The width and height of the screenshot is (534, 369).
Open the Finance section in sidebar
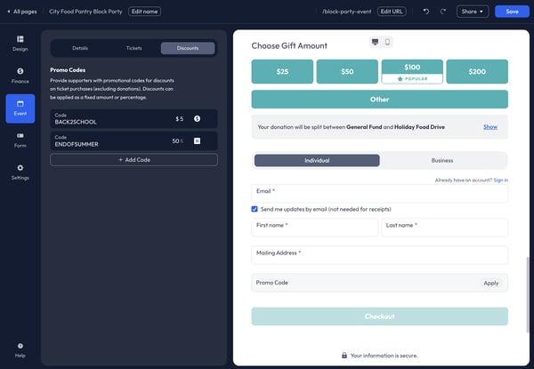(x=20, y=76)
